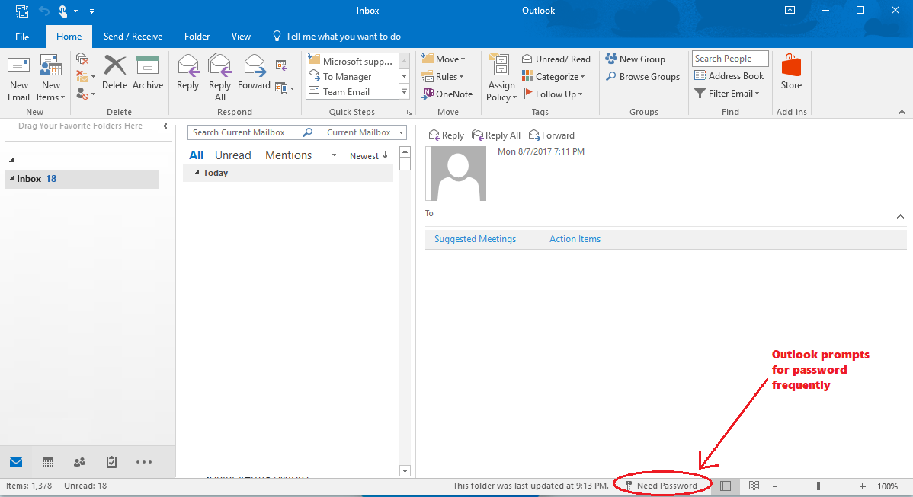Image resolution: width=913 pixels, height=497 pixels.
Task: Collapse the Folder Pane
Action: [x=166, y=126]
